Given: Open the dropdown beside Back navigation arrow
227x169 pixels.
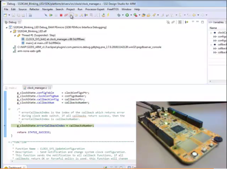Looking at the screenshot, I should point(198,15).
